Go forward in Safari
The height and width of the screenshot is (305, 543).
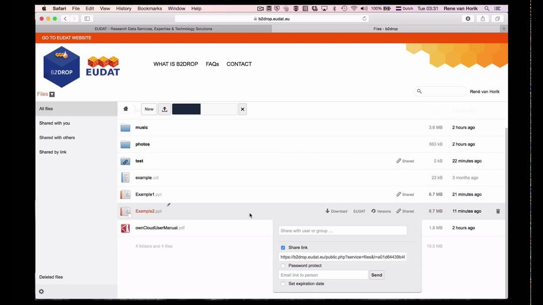pyautogui.click(x=74, y=19)
